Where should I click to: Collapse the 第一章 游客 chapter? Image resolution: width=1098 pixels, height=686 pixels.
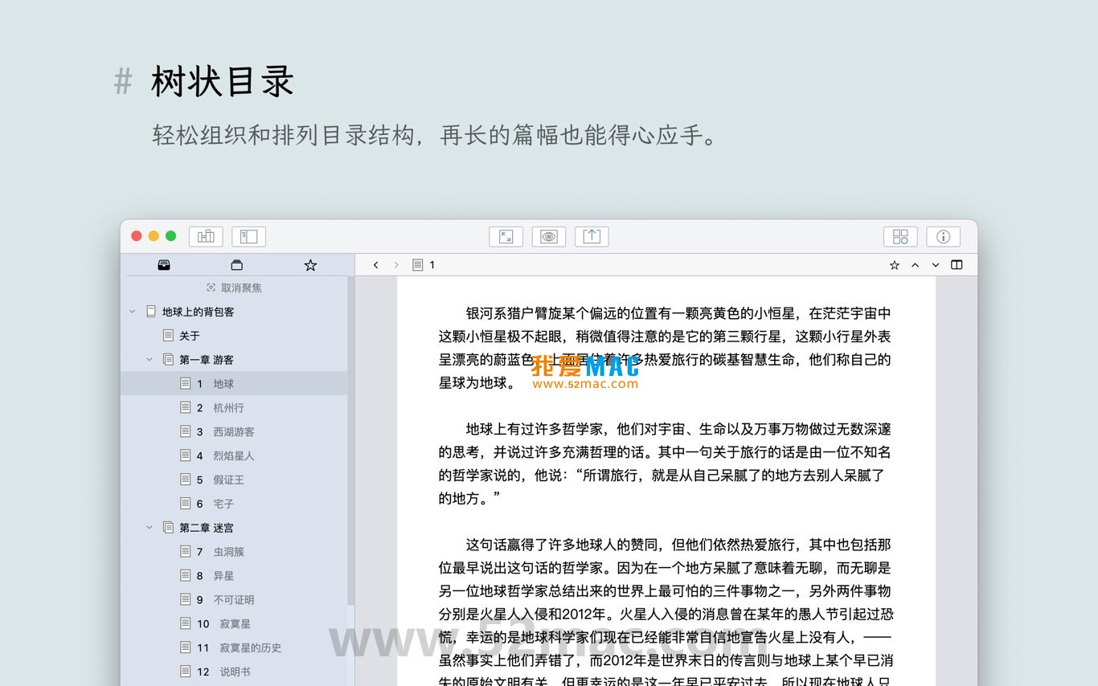(149, 359)
